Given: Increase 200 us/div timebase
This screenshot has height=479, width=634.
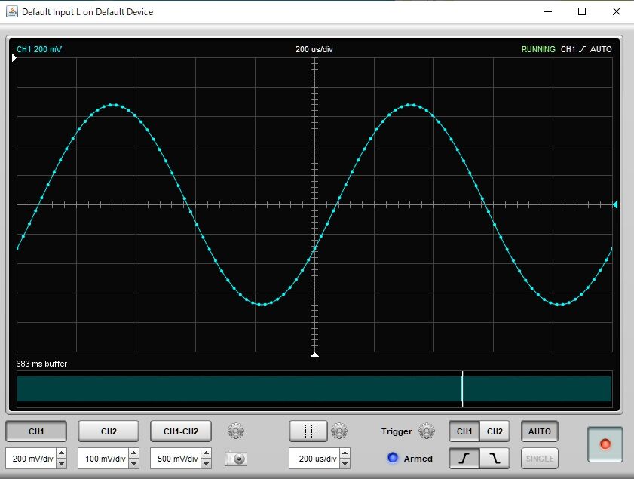Looking at the screenshot, I should tap(345, 453).
